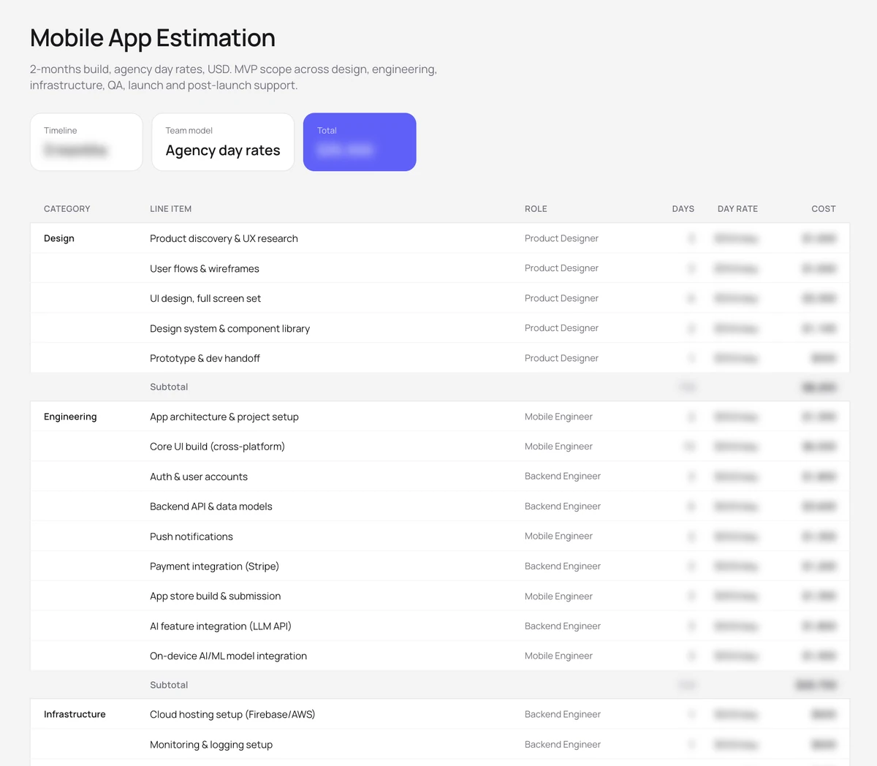Click the DAY RATE column header
This screenshot has height=766, width=877.
point(737,209)
